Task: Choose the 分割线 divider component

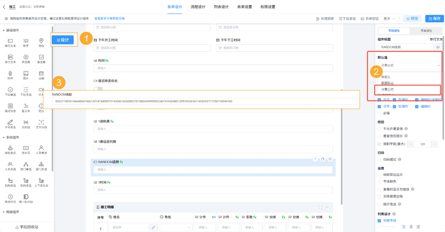Action: coord(26,124)
